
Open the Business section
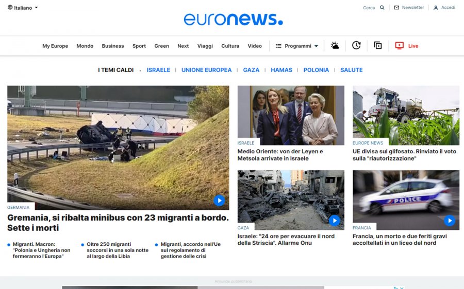pyautogui.click(x=113, y=46)
